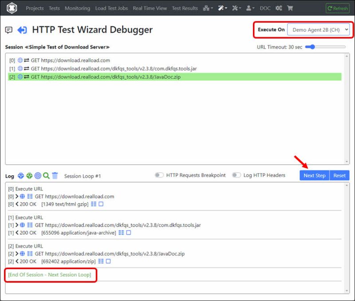Click the shopping cart icon in top navbar
This screenshot has height=301, width=355.
[x=291, y=8]
